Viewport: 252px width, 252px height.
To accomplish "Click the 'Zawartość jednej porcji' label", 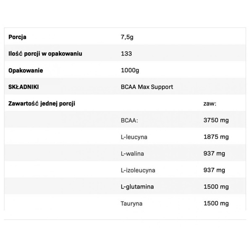I will click(42, 103).
